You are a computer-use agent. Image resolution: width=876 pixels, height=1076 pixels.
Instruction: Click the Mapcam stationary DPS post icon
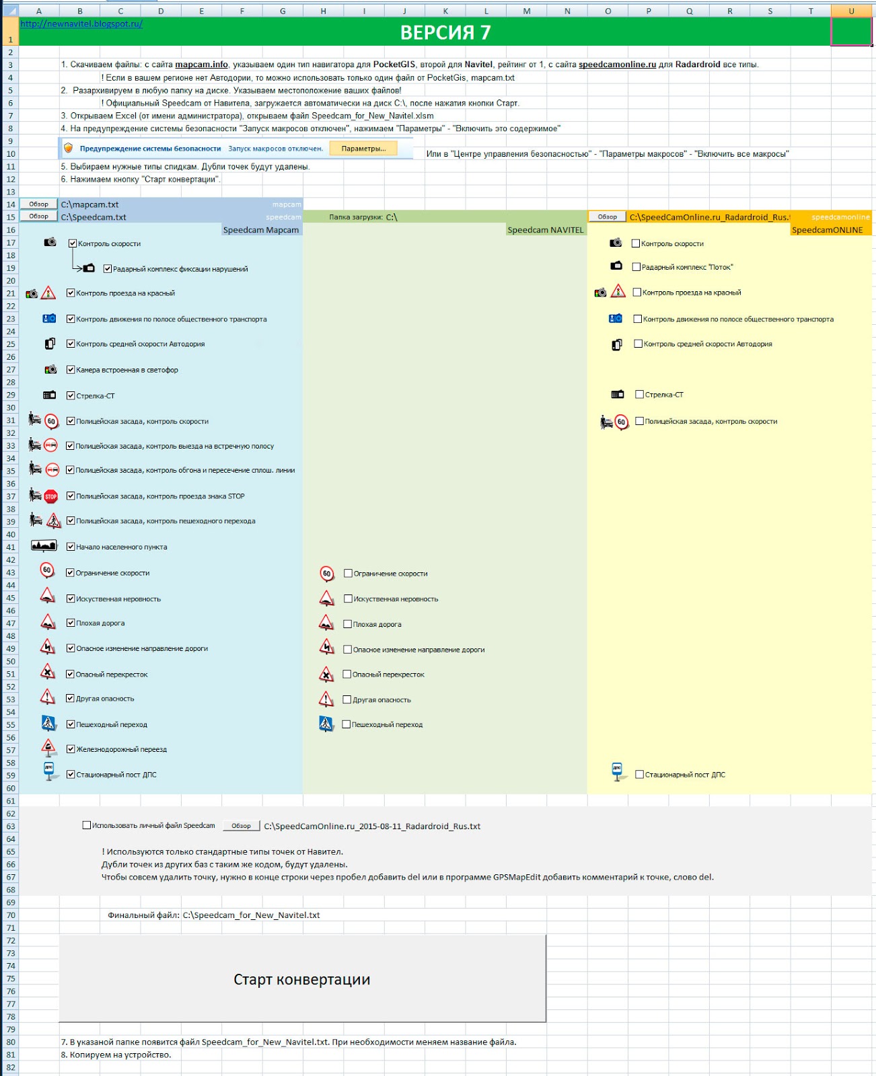pos(49,771)
